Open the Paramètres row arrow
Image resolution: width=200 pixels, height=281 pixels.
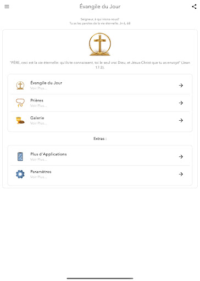181,174
